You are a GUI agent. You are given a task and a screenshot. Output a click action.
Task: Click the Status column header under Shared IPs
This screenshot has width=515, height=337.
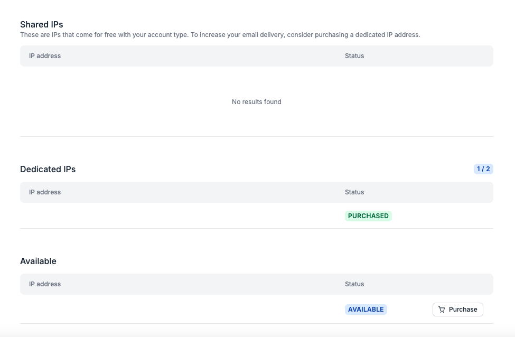point(354,56)
